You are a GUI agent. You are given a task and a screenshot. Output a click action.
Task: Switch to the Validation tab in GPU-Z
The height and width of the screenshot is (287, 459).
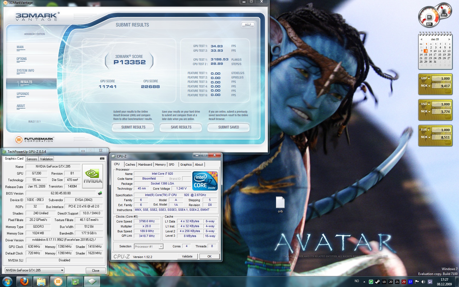46,159
